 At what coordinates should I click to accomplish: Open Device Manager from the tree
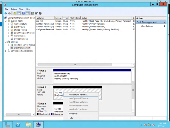21,39
